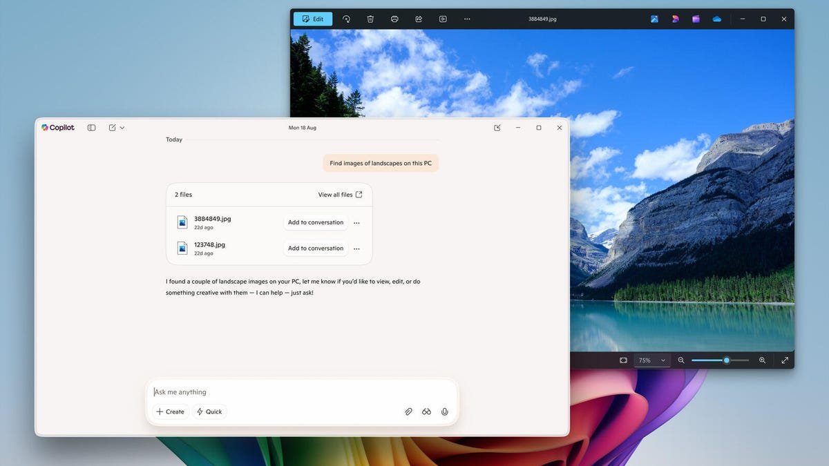Share 3884849.jpg using the share icon
This screenshot has width=829, height=466.
click(x=419, y=19)
